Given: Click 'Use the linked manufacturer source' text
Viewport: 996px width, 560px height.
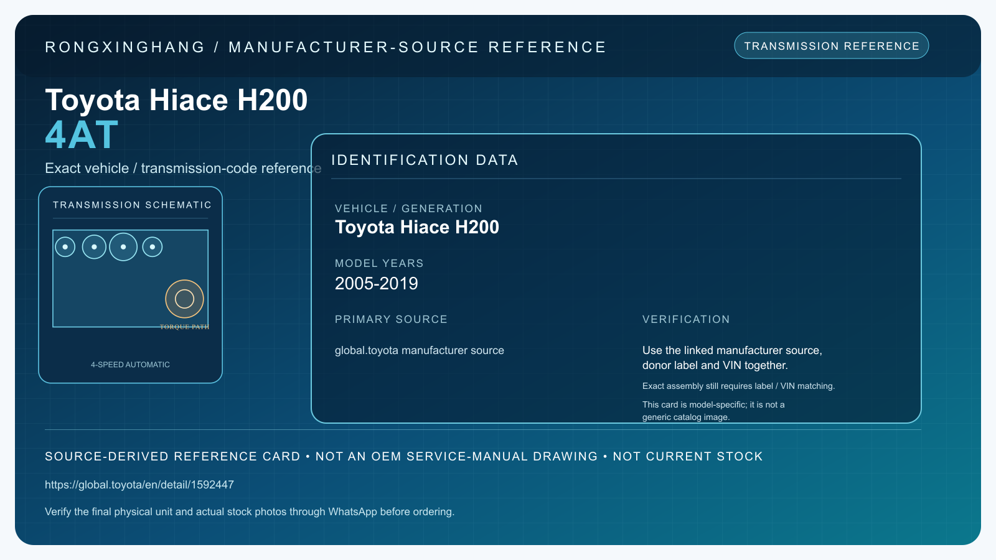Looking at the screenshot, I should 732,358.
